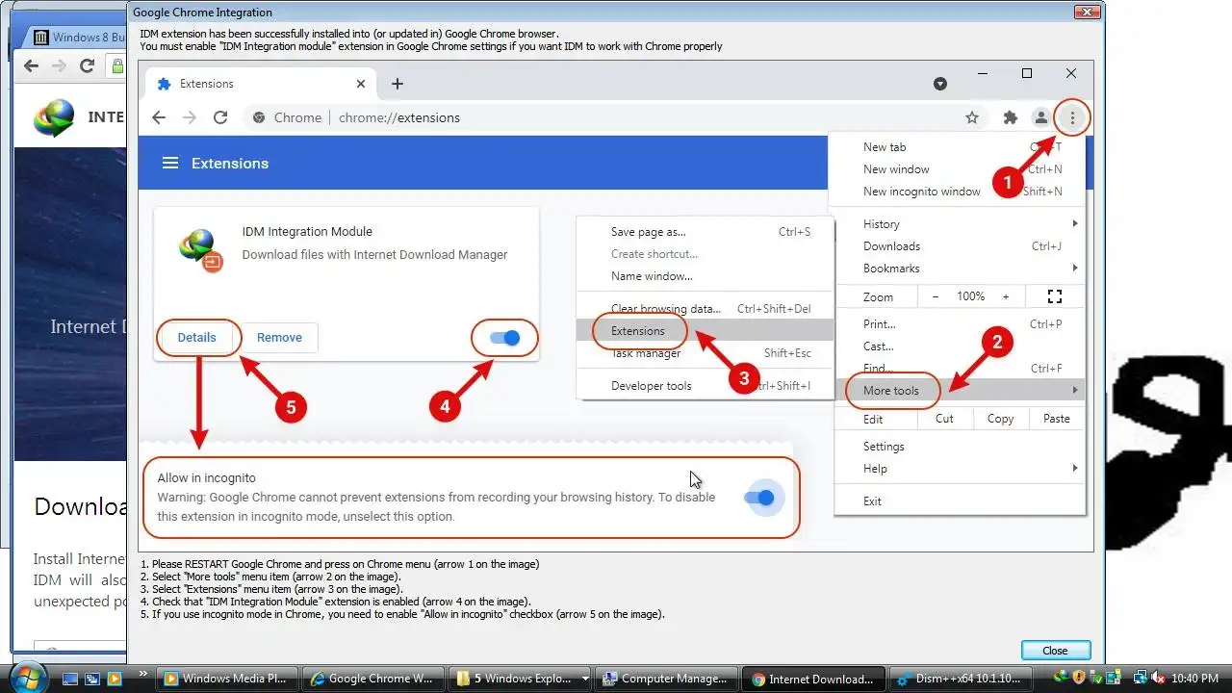Screen dimensions: 1232x693
Task: Select Save page as... submenu item
Action: 705,231
